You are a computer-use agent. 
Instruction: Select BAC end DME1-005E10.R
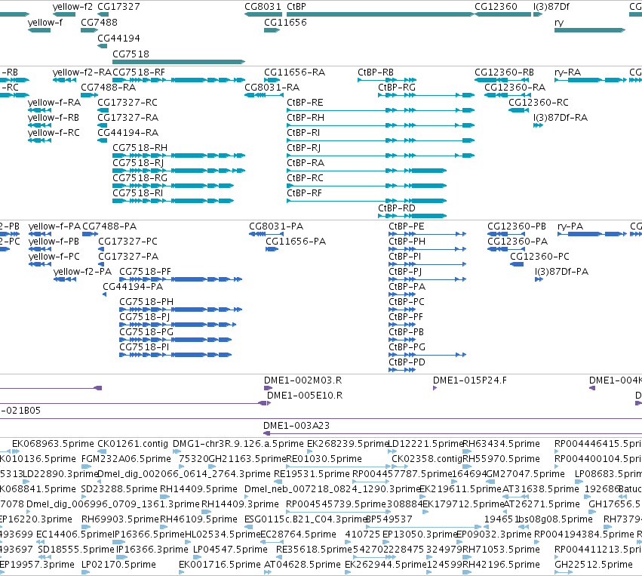tap(269, 403)
